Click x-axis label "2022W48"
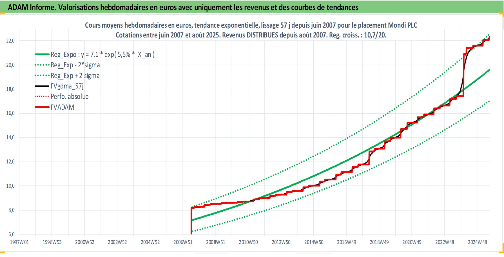This screenshot has height=257, width=504. [x=445, y=242]
